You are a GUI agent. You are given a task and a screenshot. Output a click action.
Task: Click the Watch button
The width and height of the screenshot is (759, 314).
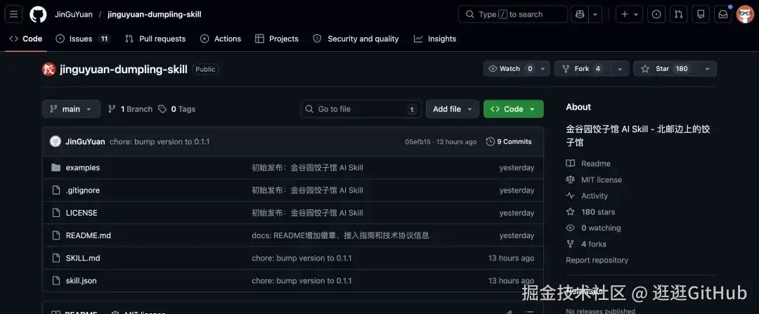[510, 69]
